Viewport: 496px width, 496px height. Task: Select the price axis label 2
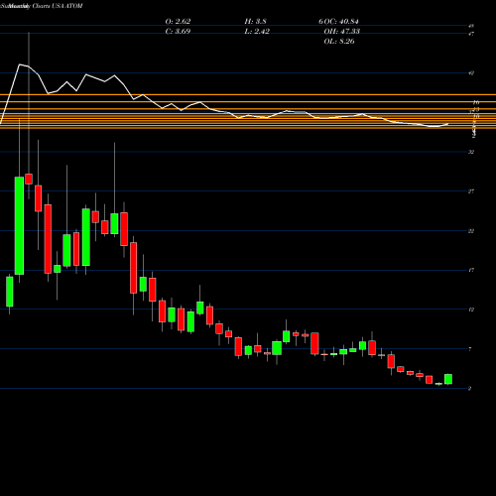pyautogui.click(x=470, y=389)
